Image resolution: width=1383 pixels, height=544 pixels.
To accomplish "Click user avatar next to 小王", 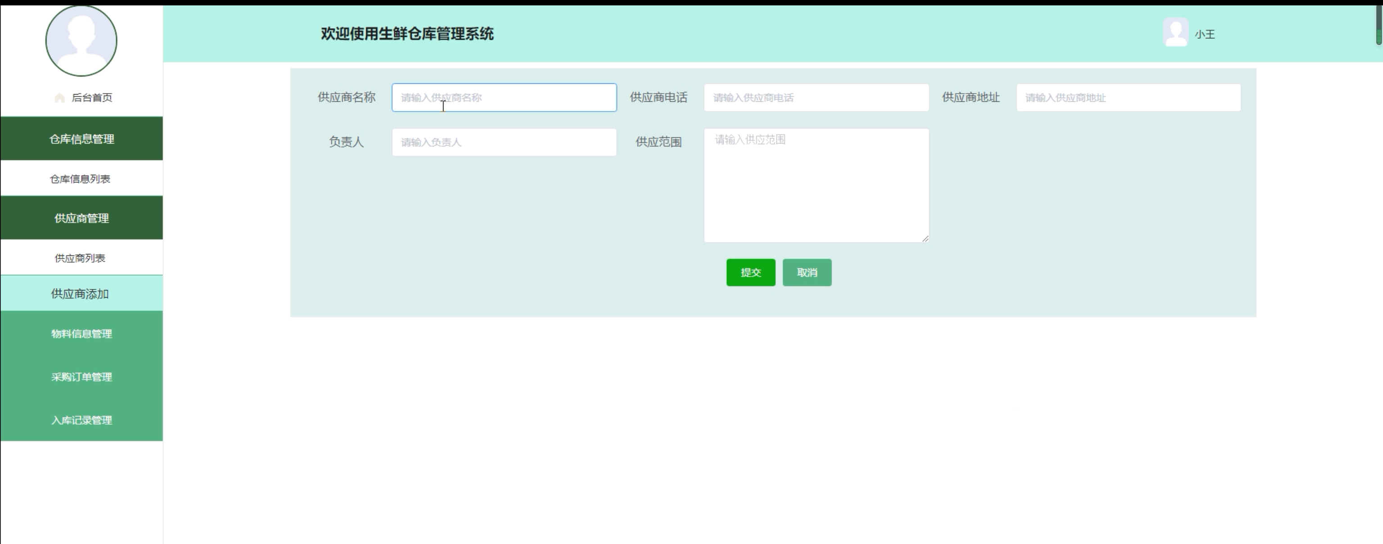I will [x=1175, y=33].
